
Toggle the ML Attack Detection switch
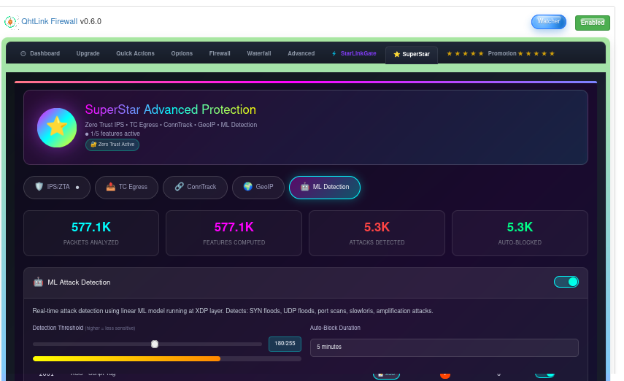(566, 282)
